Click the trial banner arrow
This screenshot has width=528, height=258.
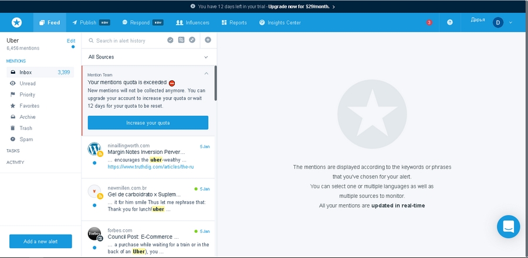point(333,6)
